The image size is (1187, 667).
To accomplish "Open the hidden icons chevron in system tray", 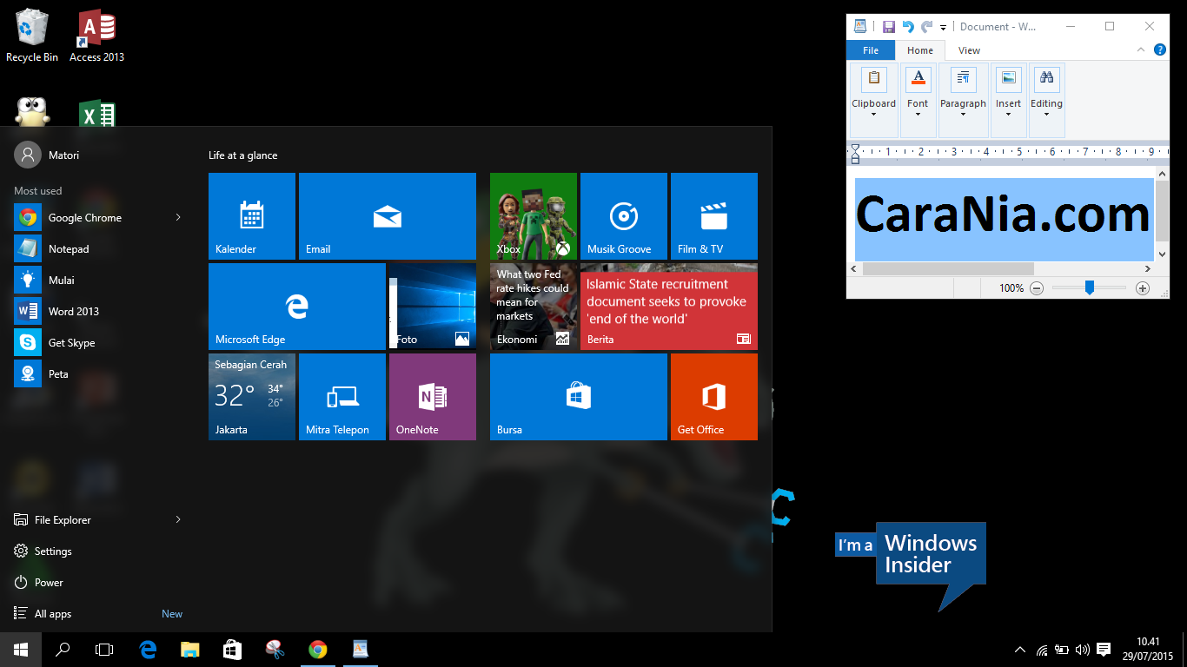I will (1019, 649).
